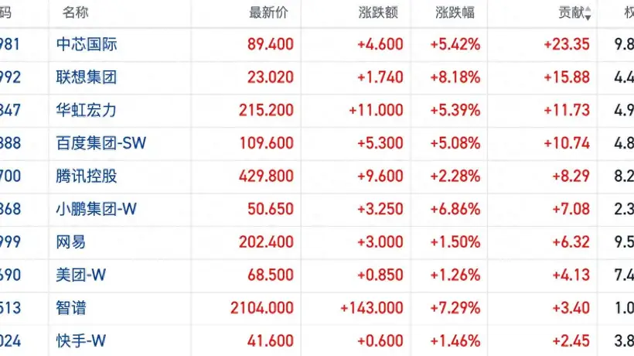Sort by the 涨跌幅 column header

pos(455,12)
